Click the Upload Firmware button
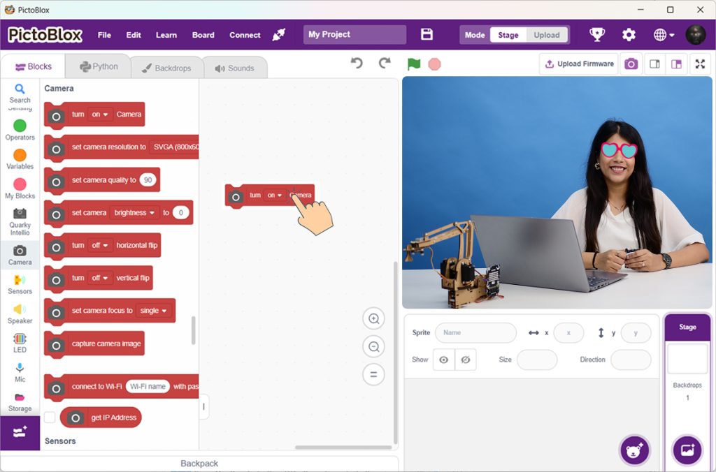The height and width of the screenshot is (472, 716). click(578, 64)
